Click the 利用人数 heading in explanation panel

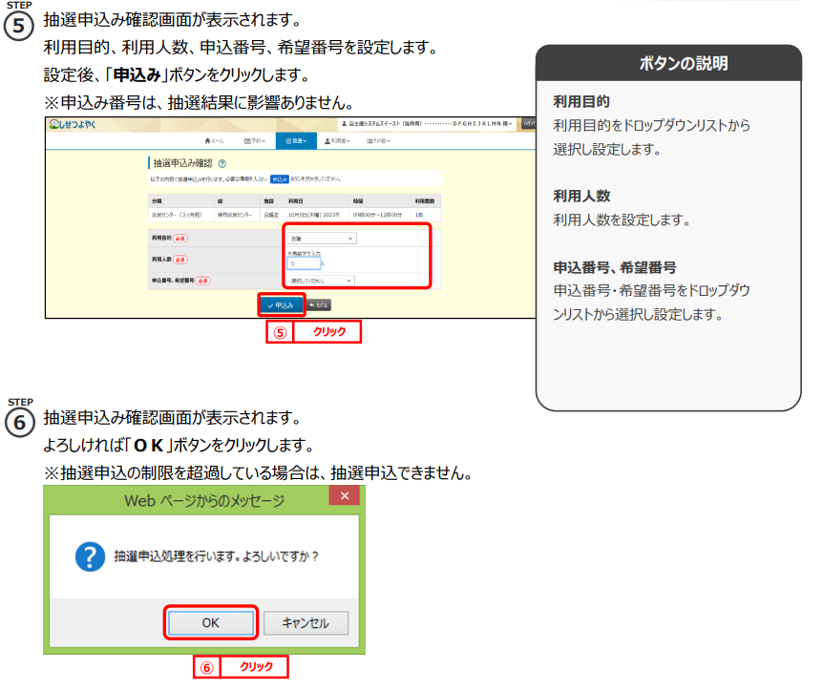point(581,197)
